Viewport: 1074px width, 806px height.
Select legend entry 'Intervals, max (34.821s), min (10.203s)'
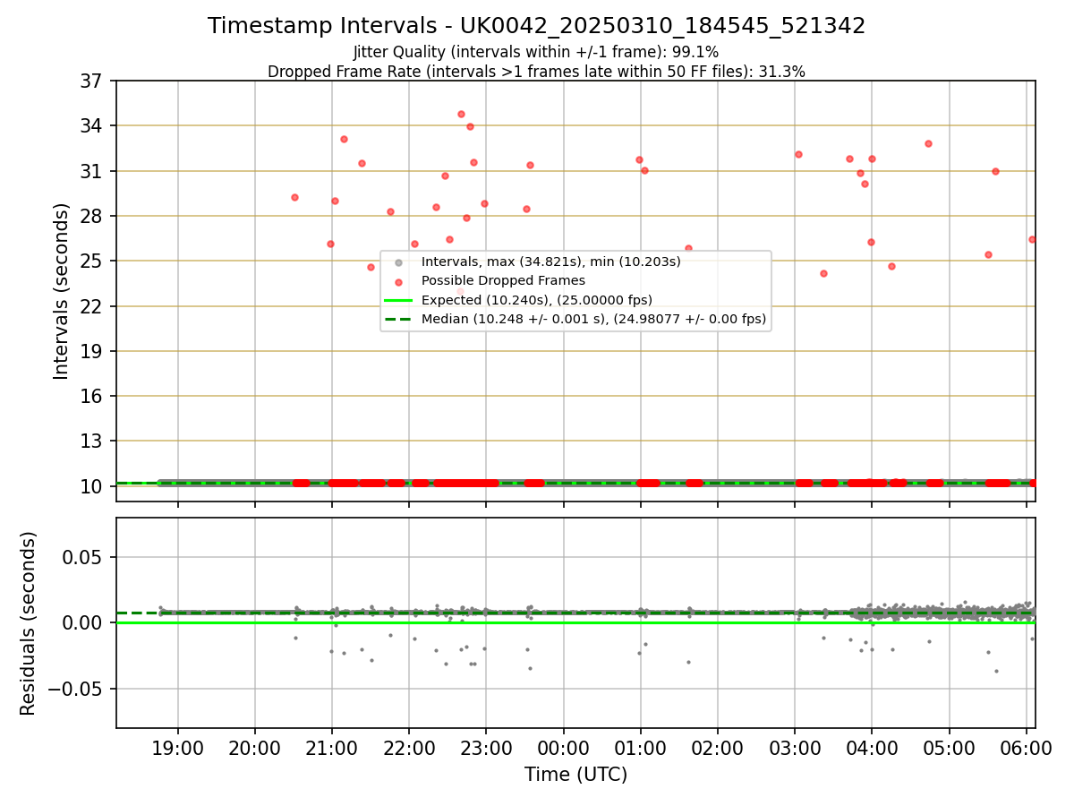coord(551,262)
